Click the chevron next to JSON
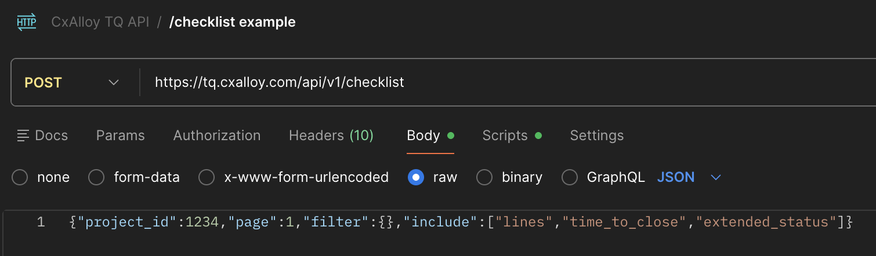Viewport: 876px width, 256px height. point(716,177)
